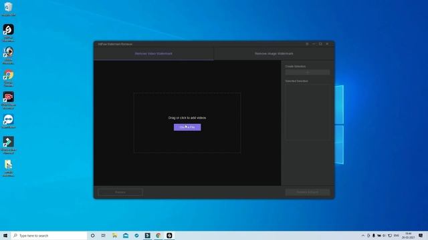The width and height of the screenshot is (428, 240).
Task: Select the HitPaw desktop shortcut icon
Action: [9, 33]
